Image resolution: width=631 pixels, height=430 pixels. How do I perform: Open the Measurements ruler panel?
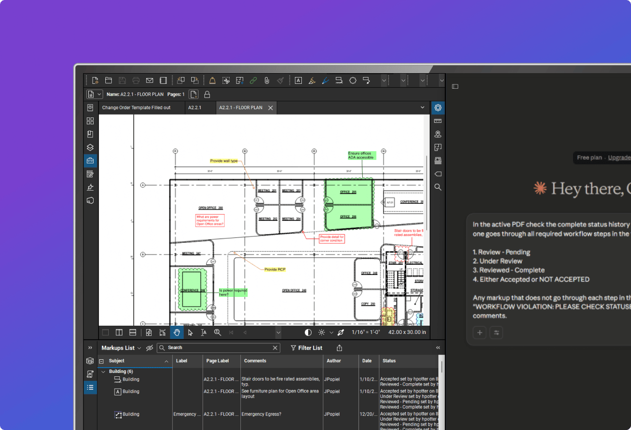tap(438, 121)
